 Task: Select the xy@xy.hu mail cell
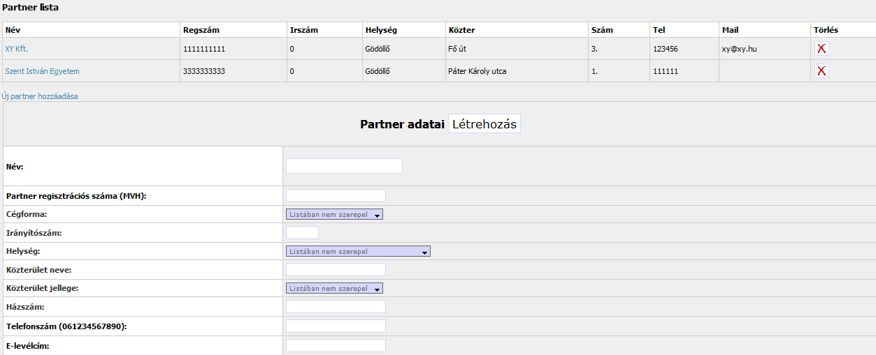pyautogui.click(x=765, y=49)
